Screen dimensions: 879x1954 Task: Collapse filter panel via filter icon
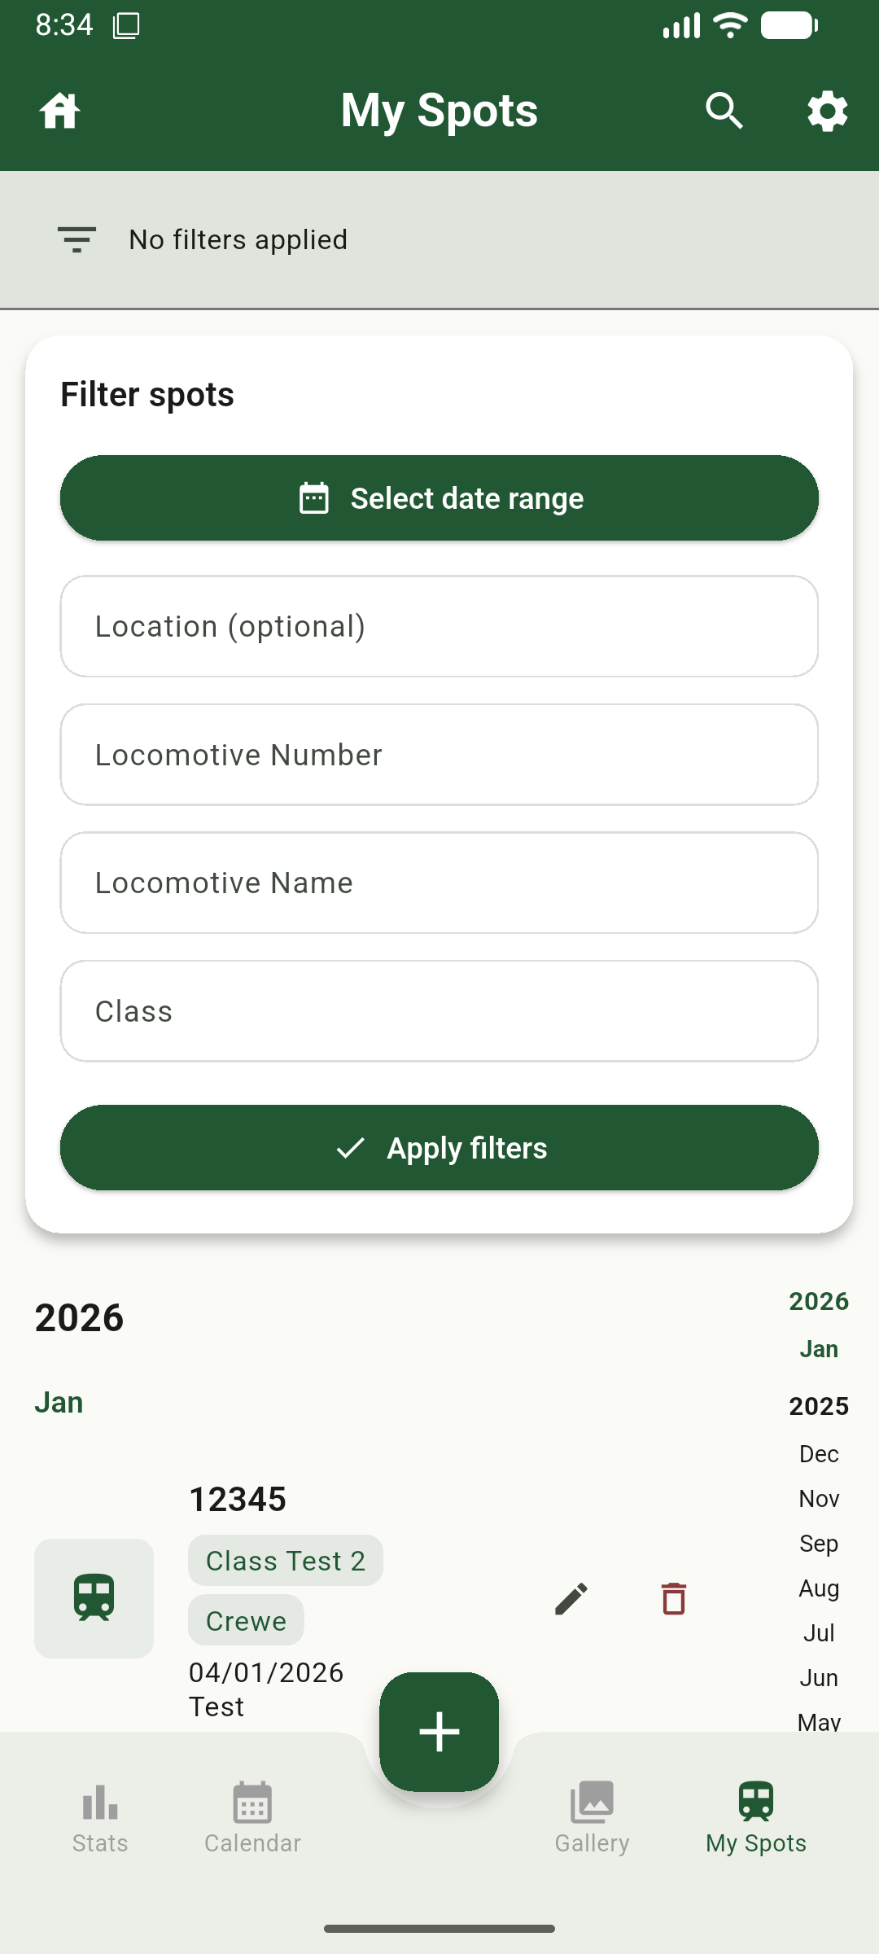[77, 239]
